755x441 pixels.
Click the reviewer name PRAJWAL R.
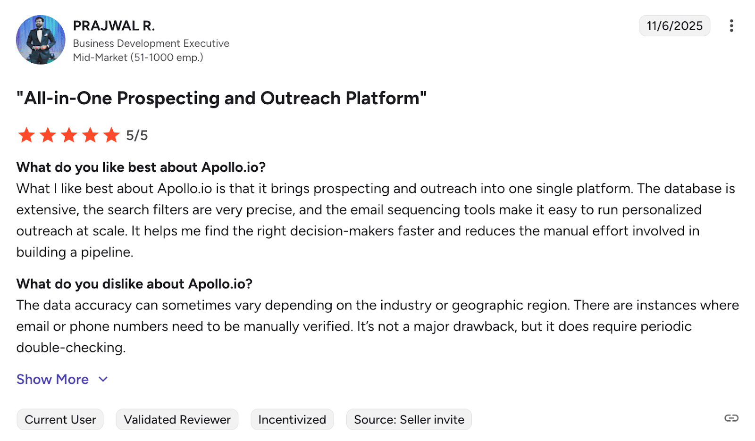pyautogui.click(x=114, y=26)
